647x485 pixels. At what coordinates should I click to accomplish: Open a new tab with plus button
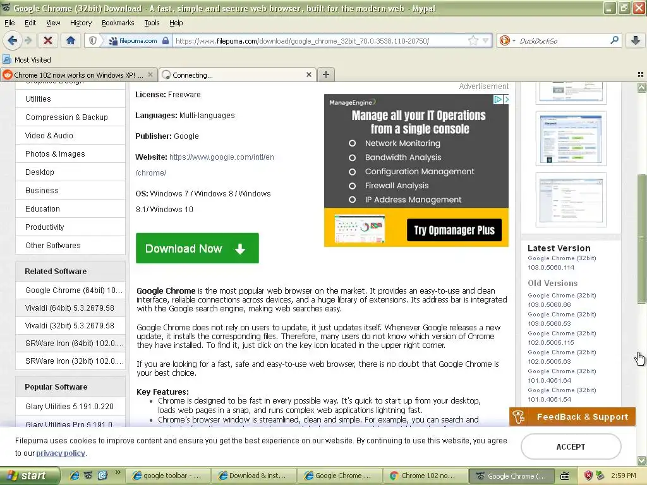(x=326, y=75)
